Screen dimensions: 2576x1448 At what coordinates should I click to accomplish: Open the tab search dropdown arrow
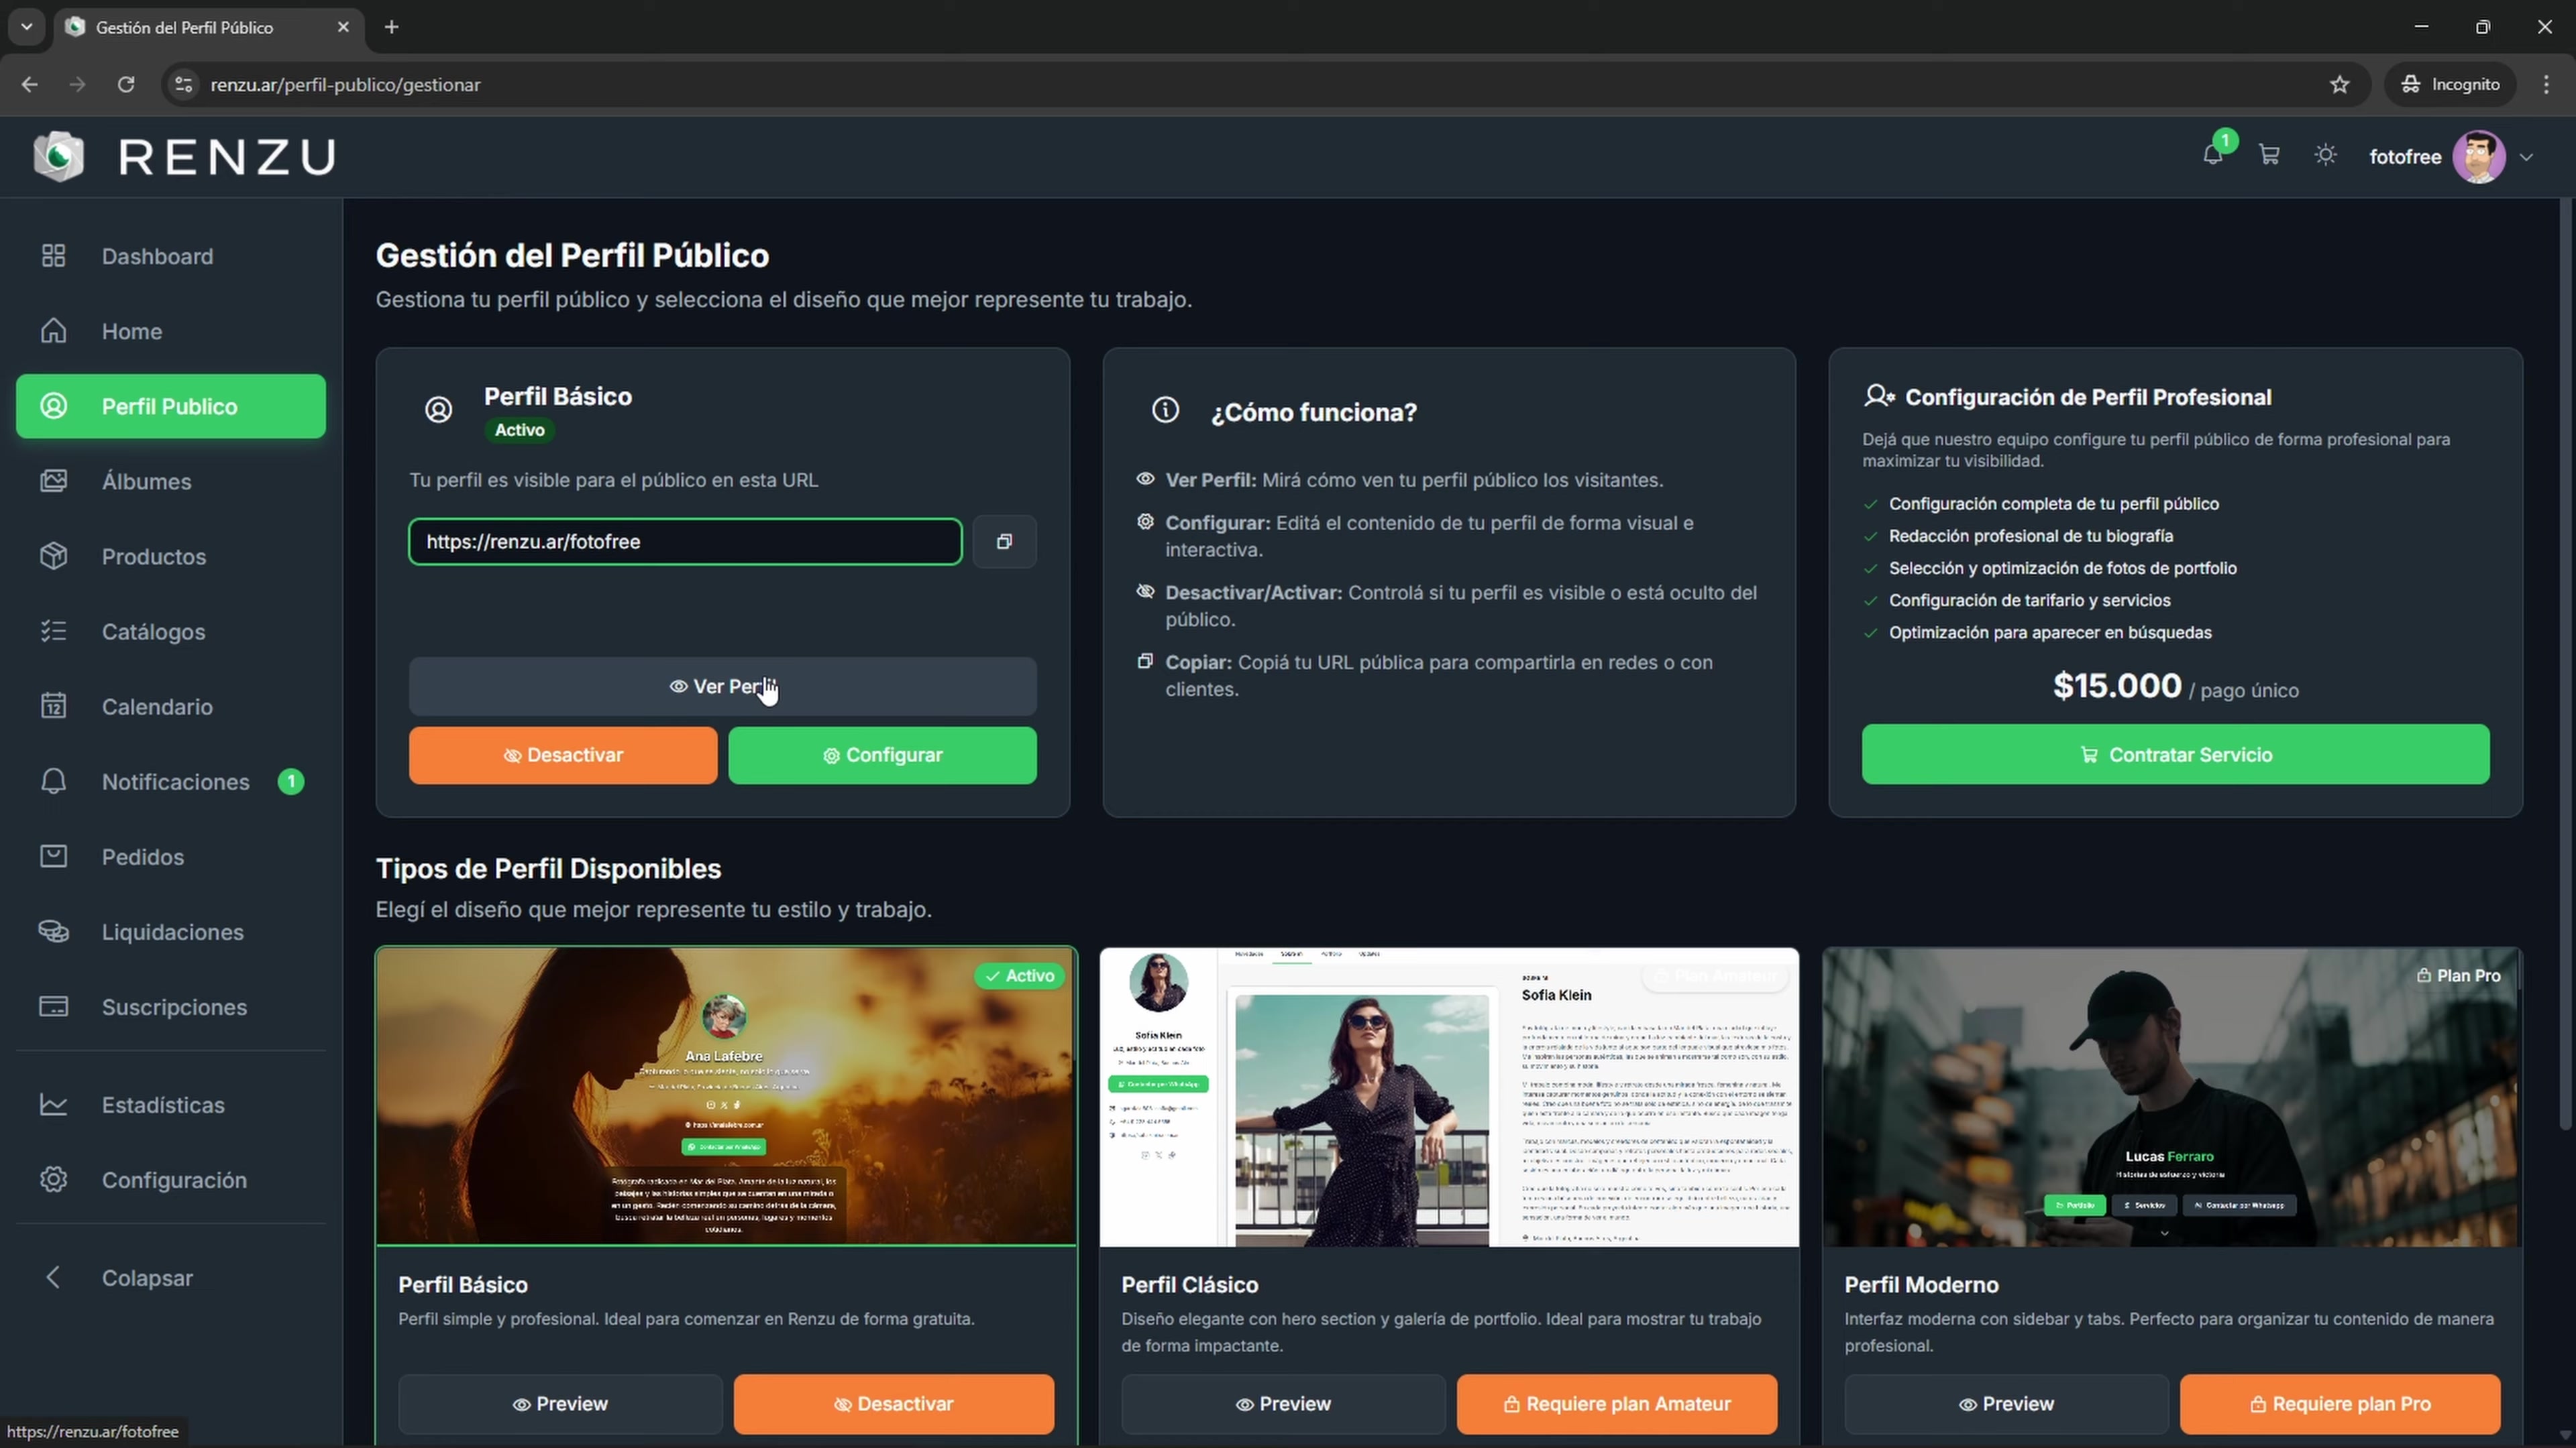(27, 27)
